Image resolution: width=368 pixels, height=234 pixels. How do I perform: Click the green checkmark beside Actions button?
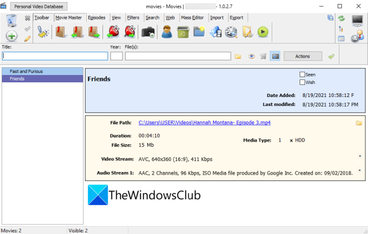pyautogui.click(x=331, y=56)
